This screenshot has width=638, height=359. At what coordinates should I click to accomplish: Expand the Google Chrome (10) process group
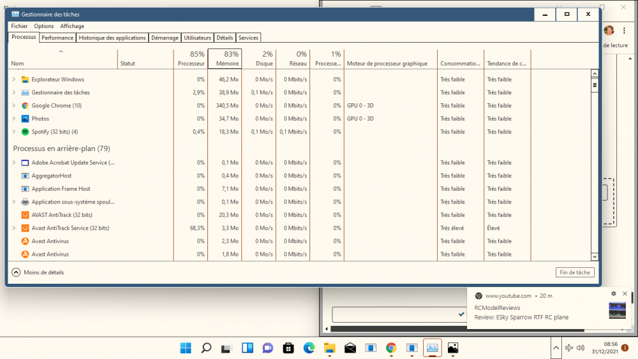point(14,106)
